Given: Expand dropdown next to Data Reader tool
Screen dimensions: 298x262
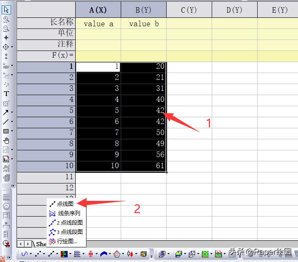Looking at the screenshot, I should coord(12,47).
